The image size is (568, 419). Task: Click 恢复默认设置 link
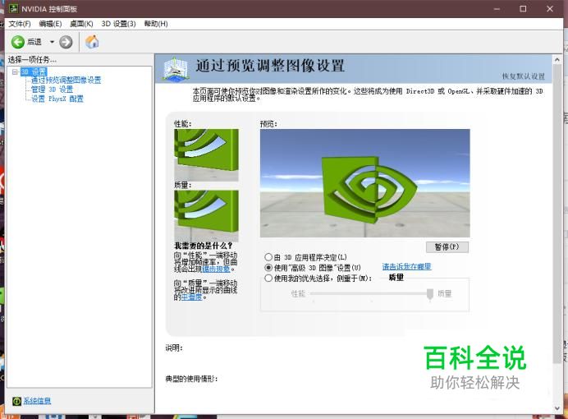[524, 76]
